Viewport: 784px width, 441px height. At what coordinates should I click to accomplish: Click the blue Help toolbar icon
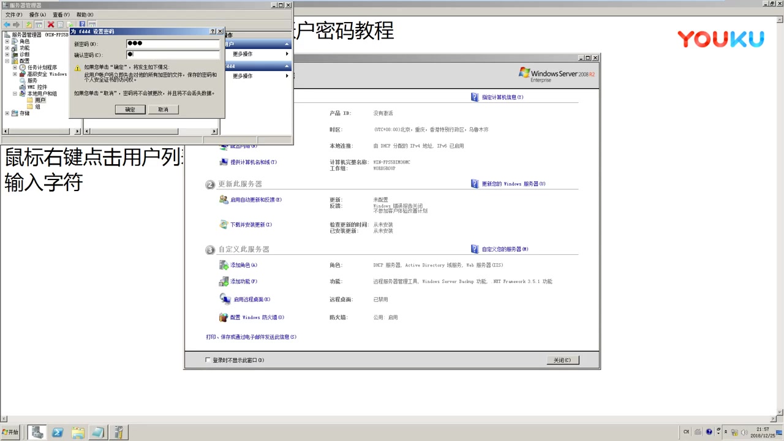(x=82, y=24)
